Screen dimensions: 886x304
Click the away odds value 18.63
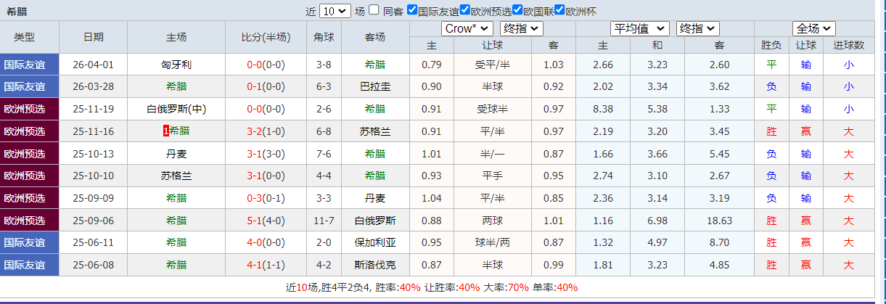click(720, 221)
